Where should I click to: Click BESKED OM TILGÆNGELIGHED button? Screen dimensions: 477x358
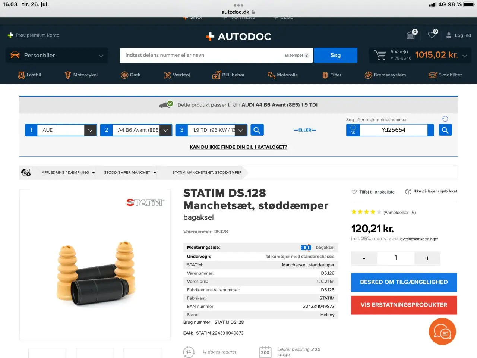(404, 282)
